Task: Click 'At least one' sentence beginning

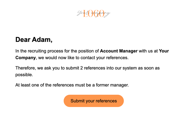Action: click(27, 85)
